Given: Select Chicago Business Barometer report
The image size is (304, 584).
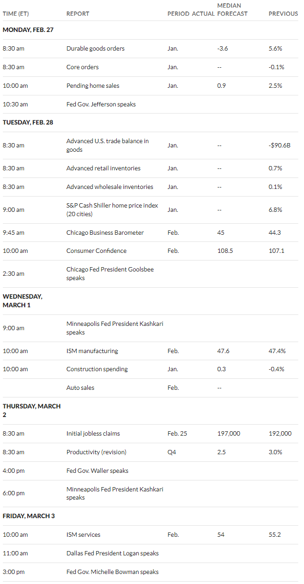Looking at the screenshot, I should tap(105, 233).
